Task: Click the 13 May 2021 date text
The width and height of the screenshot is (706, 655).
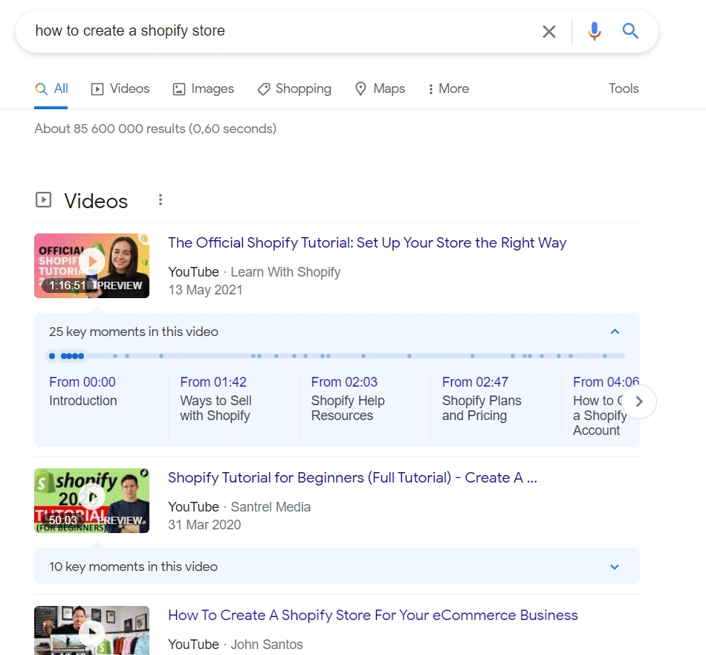Action: click(x=205, y=290)
